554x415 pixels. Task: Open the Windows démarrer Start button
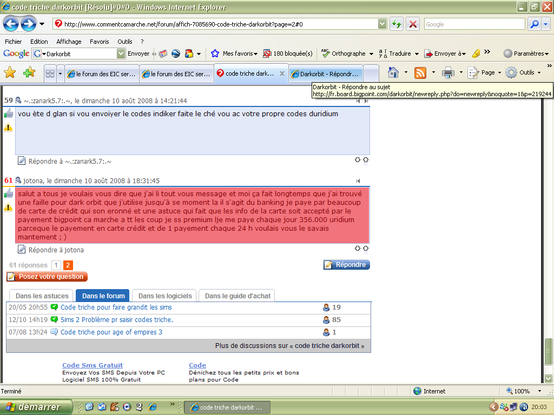click(x=36, y=406)
